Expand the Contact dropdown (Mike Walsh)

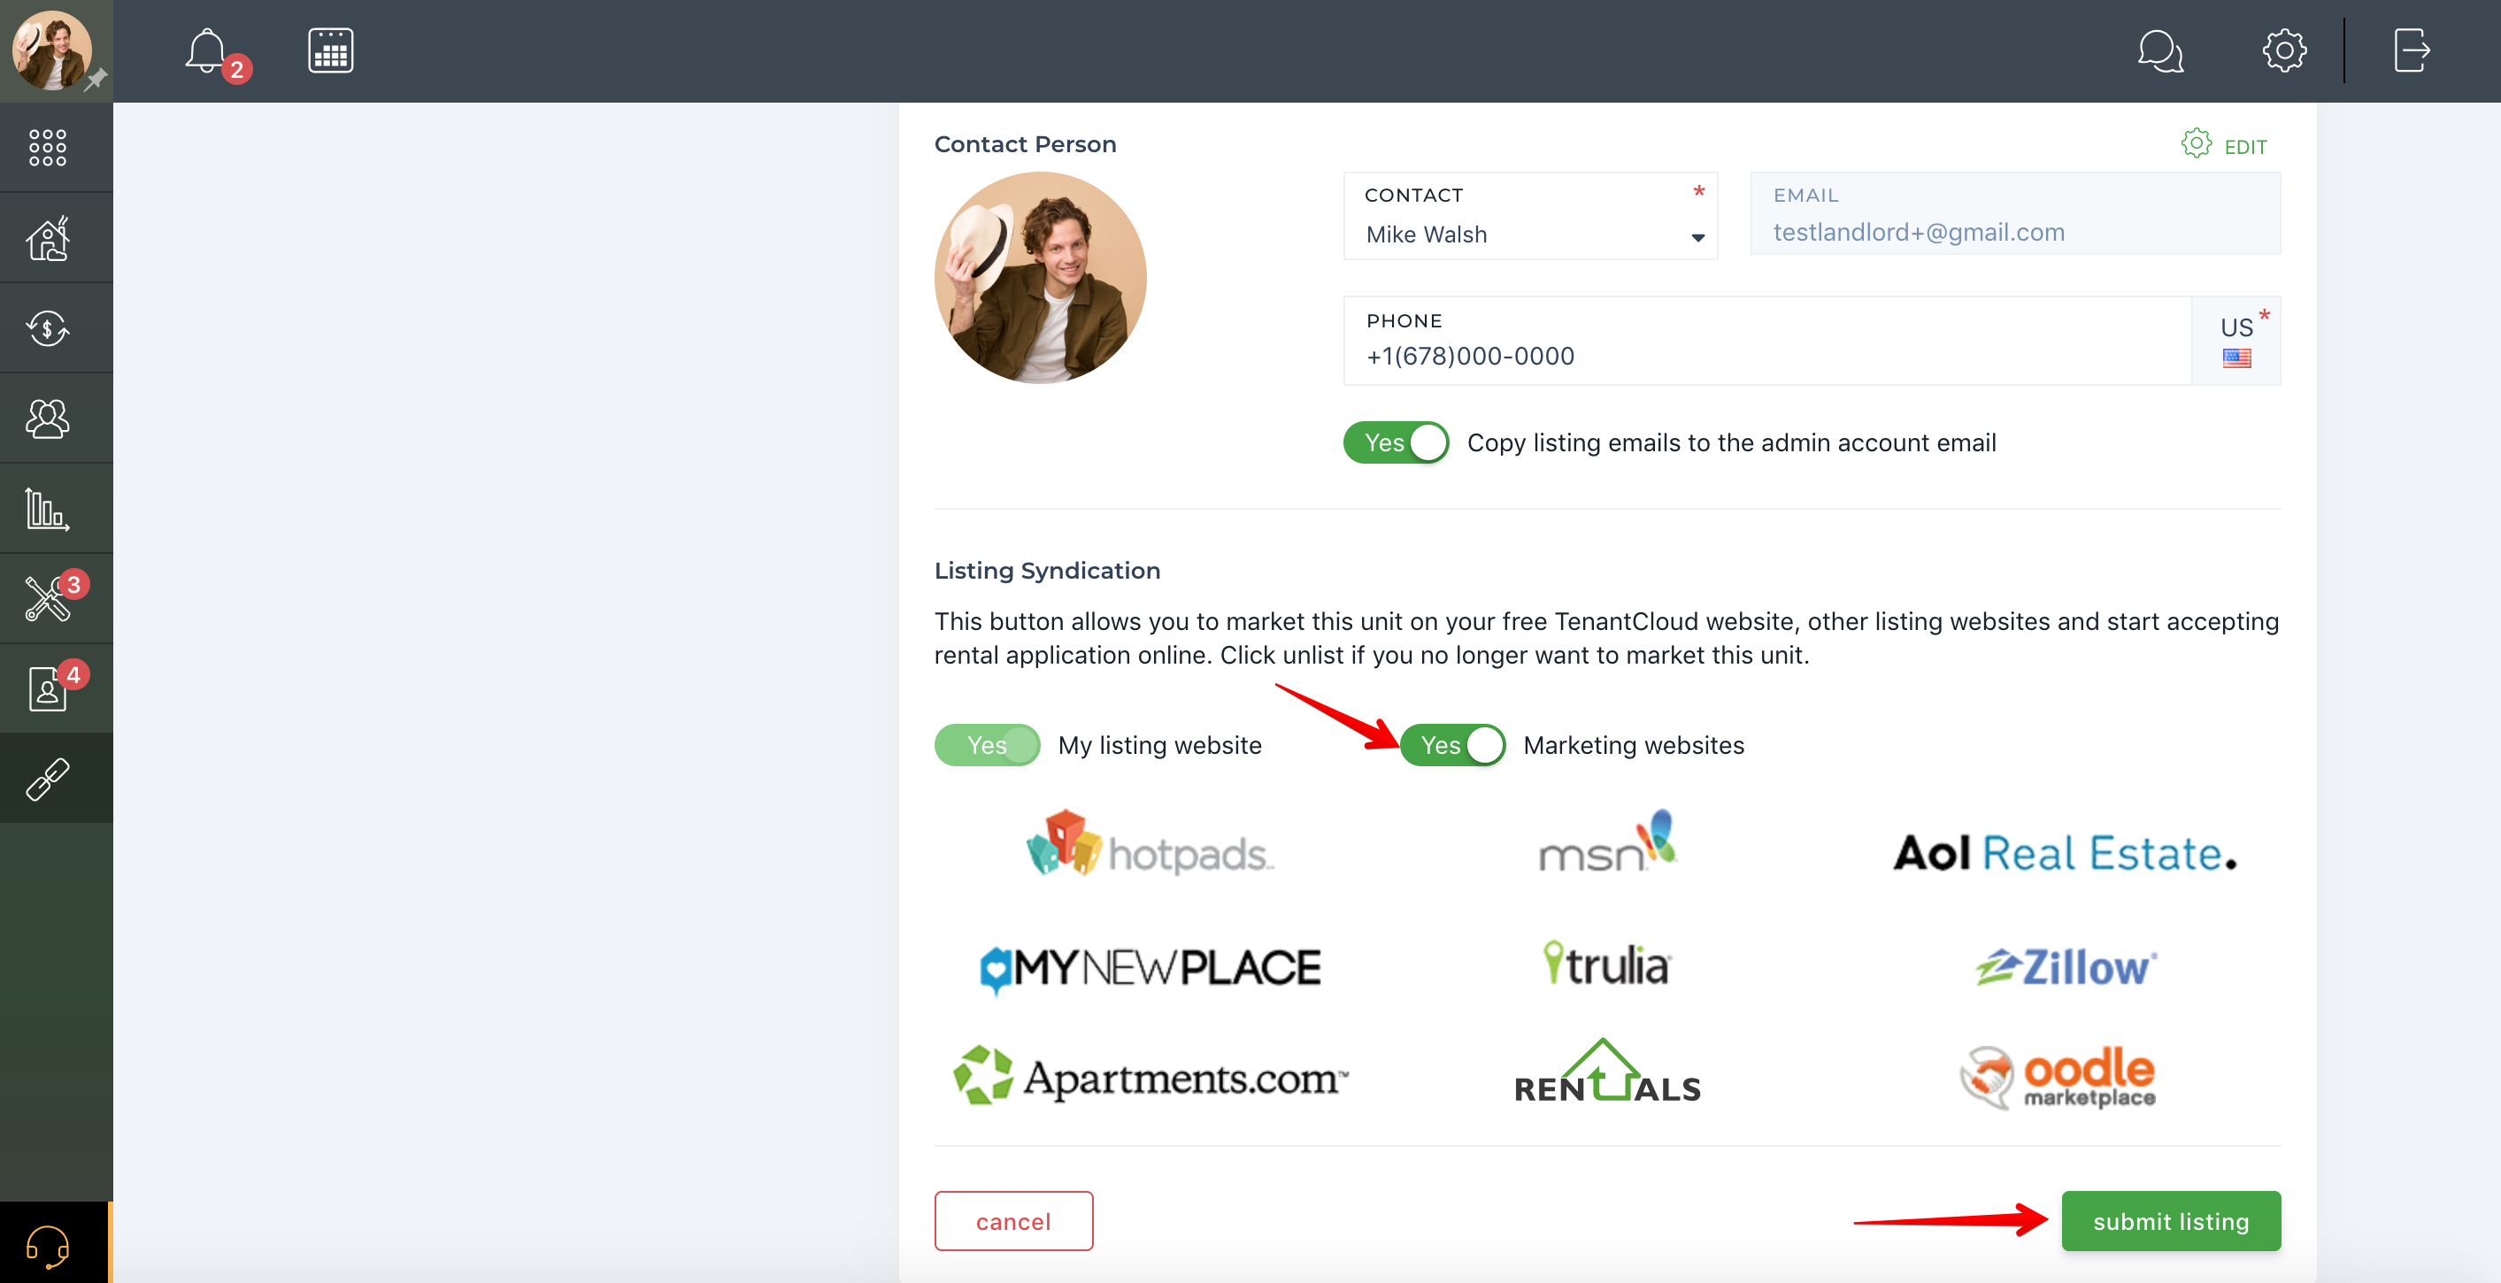point(1530,215)
